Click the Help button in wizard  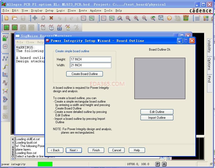(137, 150)
